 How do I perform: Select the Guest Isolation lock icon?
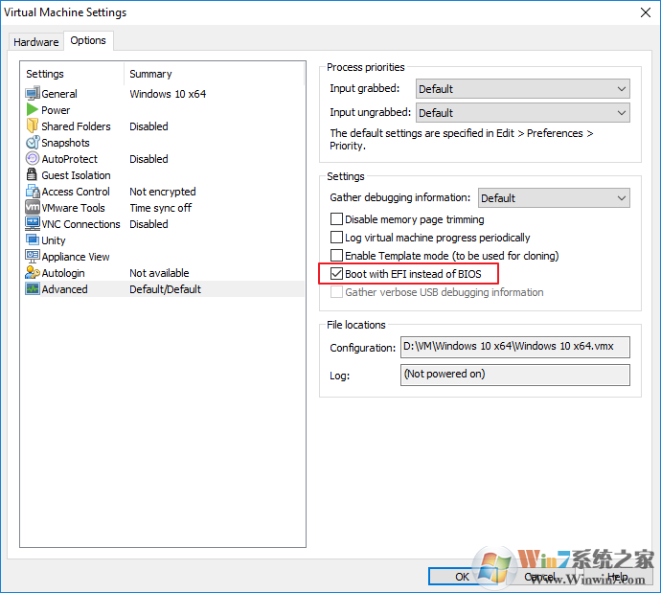[33, 175]
